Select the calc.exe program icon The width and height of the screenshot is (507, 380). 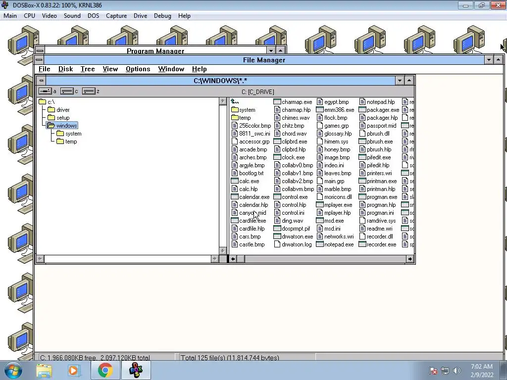(x=235, y=181)
